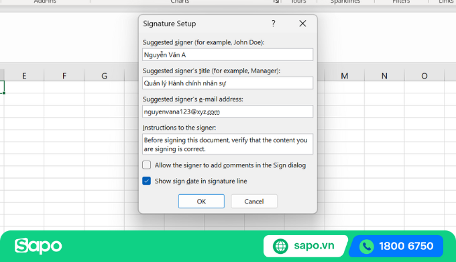The height and width of the screenshot is (262, 456).
Task: Click the 1800 6750 hotline button
Action: [396, 246]
